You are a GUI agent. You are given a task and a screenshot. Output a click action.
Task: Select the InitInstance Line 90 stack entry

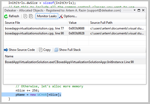point(75,62)
